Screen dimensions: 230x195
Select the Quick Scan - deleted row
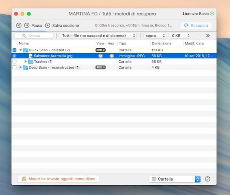[114, 50]
